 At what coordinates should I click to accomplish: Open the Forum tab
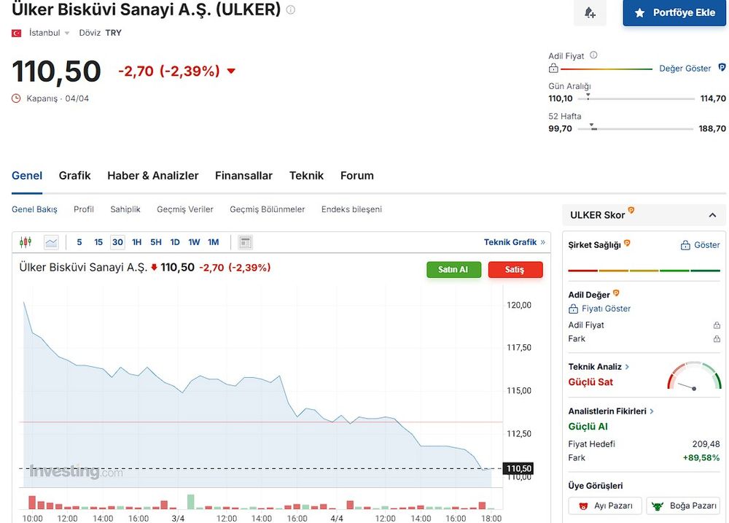click(357, 175)
